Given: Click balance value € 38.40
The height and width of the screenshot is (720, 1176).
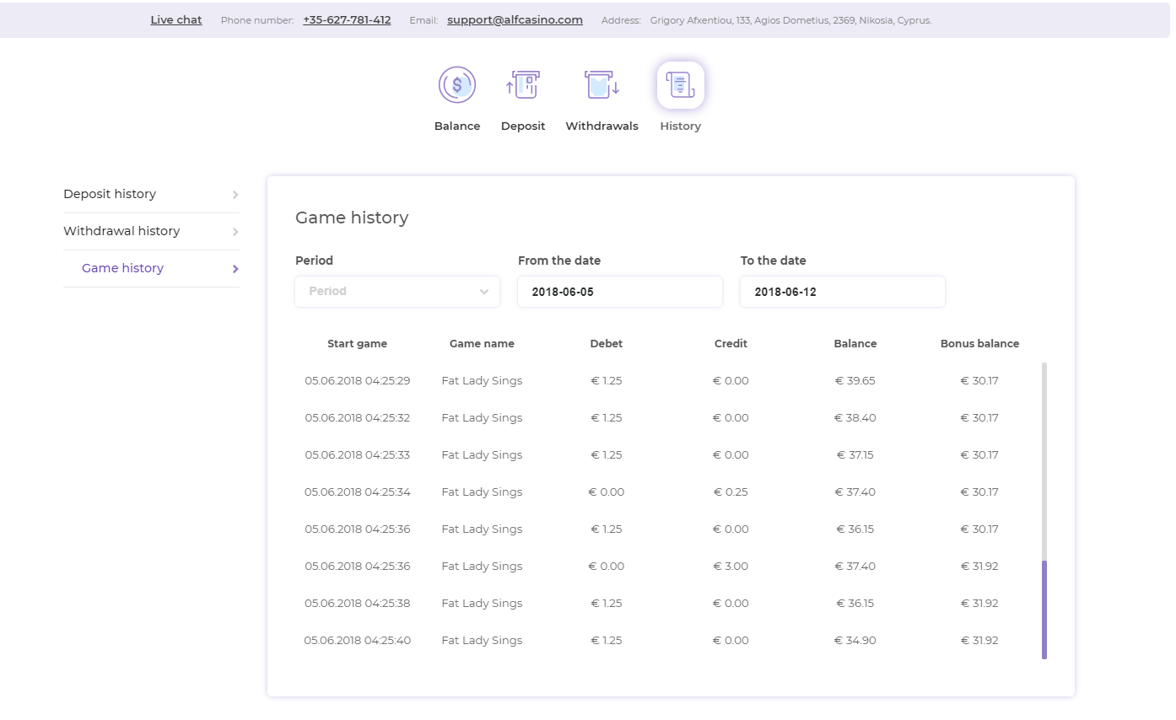Looking at the screenshot, I should [x=855, y=418].
